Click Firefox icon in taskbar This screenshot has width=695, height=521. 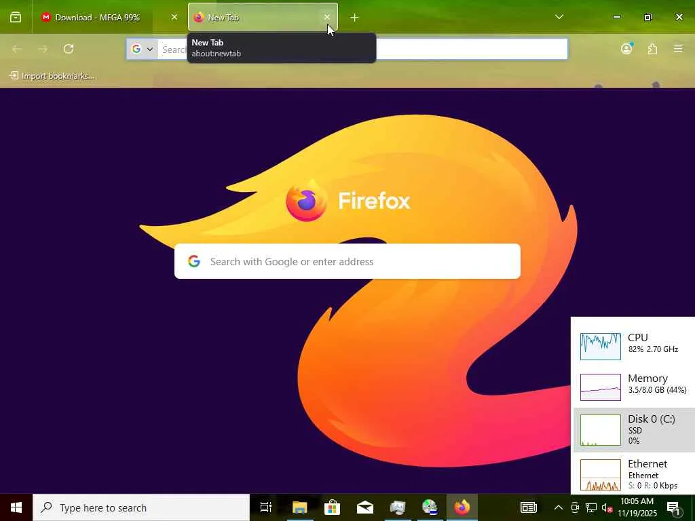(x=462, y=507)
